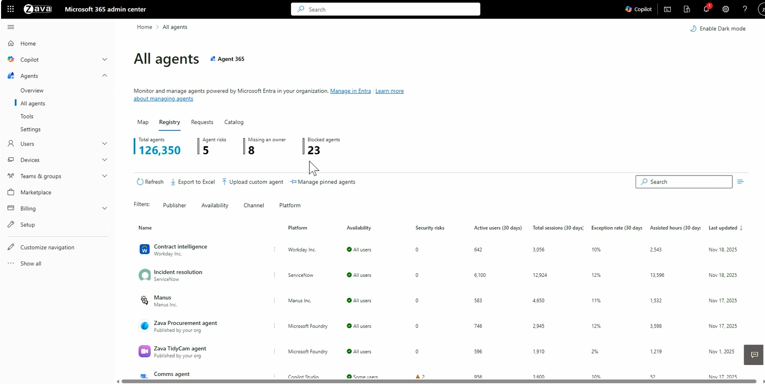Image resolution: width=765 pixels, height=384 pixels.
Task: Open the column options icon beside Search
Action: [x=741, y=182]
